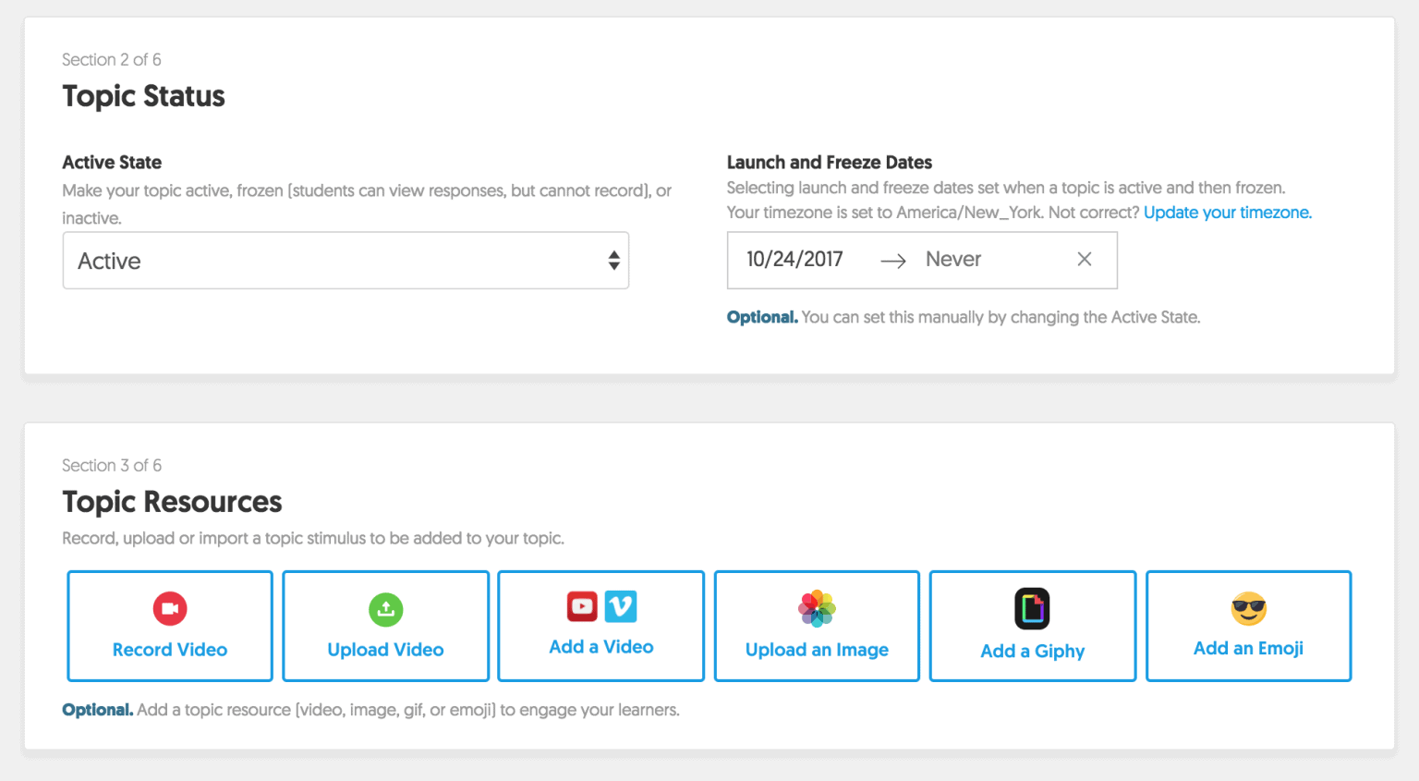Pick the Add an Emoji label
1419x781 pixels.
[x=1248, y=648]
